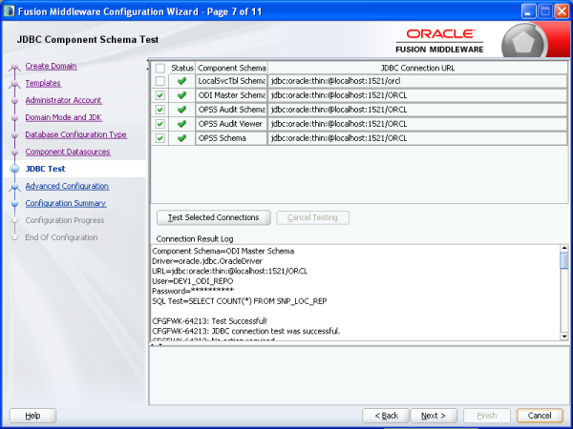Viewport: 573px width, 429px height.
Task: Jump to Database Configuration Type step
Action: 75,134
